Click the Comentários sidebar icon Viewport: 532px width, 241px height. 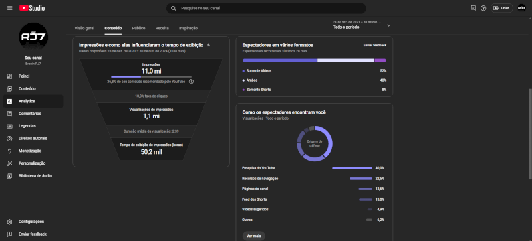coord(9,114)
